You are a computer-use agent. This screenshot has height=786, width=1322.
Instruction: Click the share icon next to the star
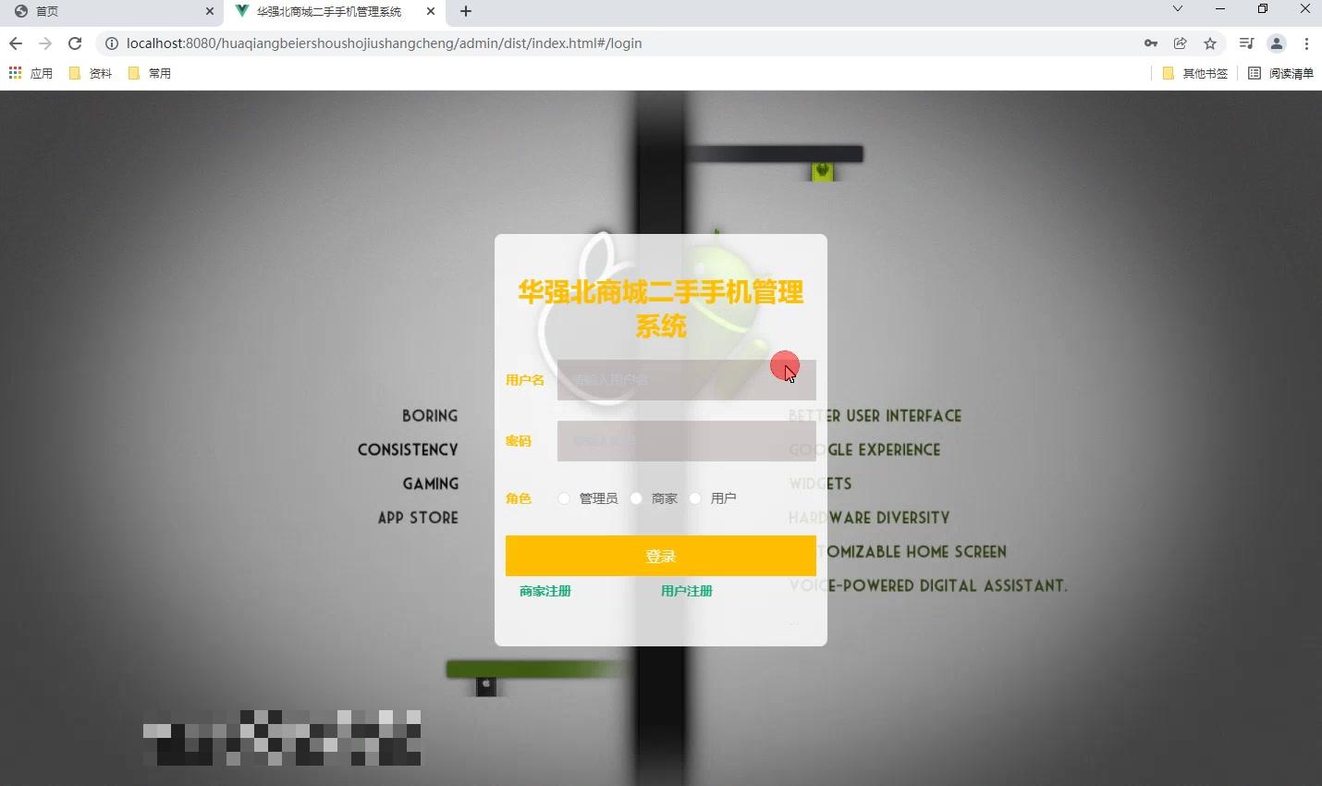point(1180,43)
